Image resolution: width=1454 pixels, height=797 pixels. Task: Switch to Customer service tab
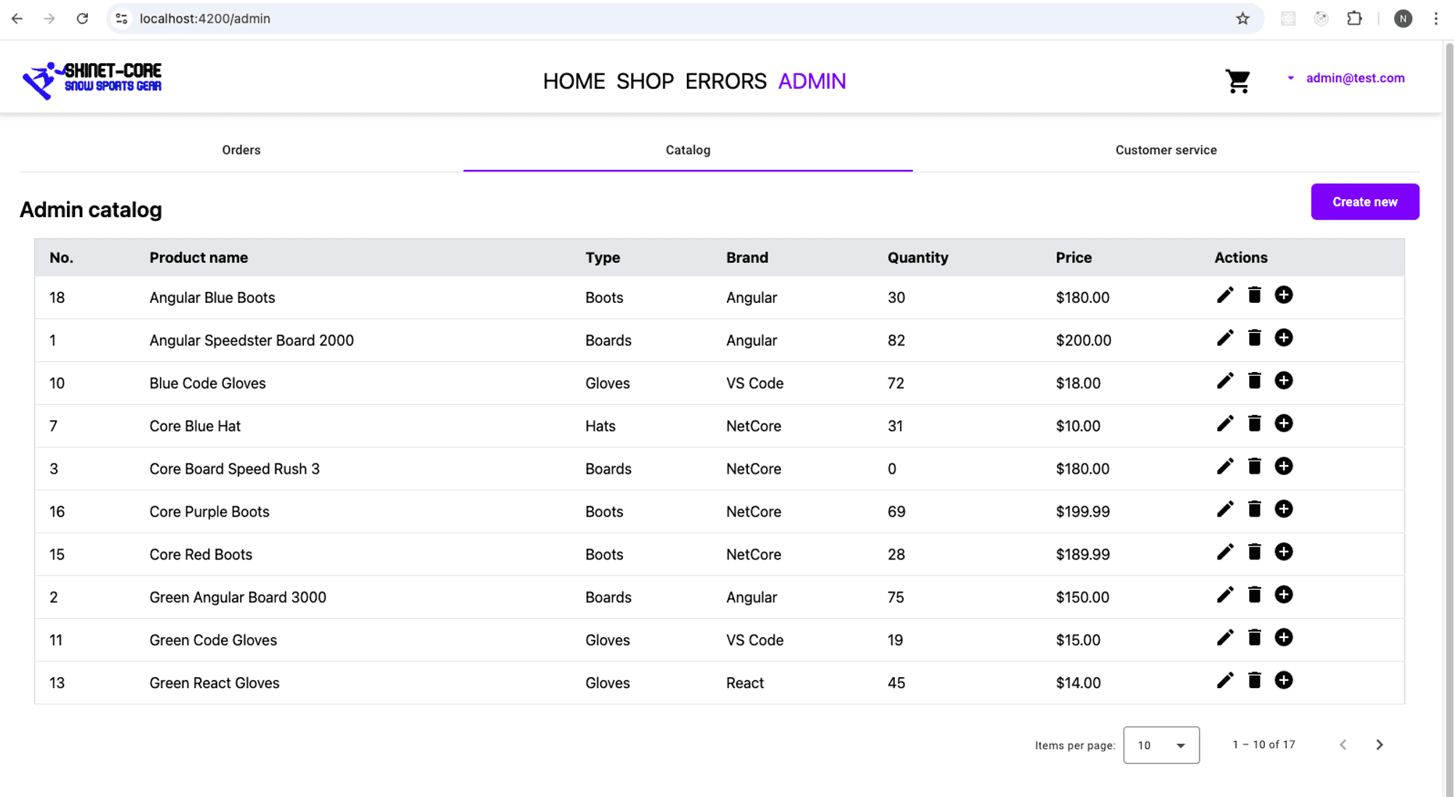pyautogui.click(x=1165, y=150)
